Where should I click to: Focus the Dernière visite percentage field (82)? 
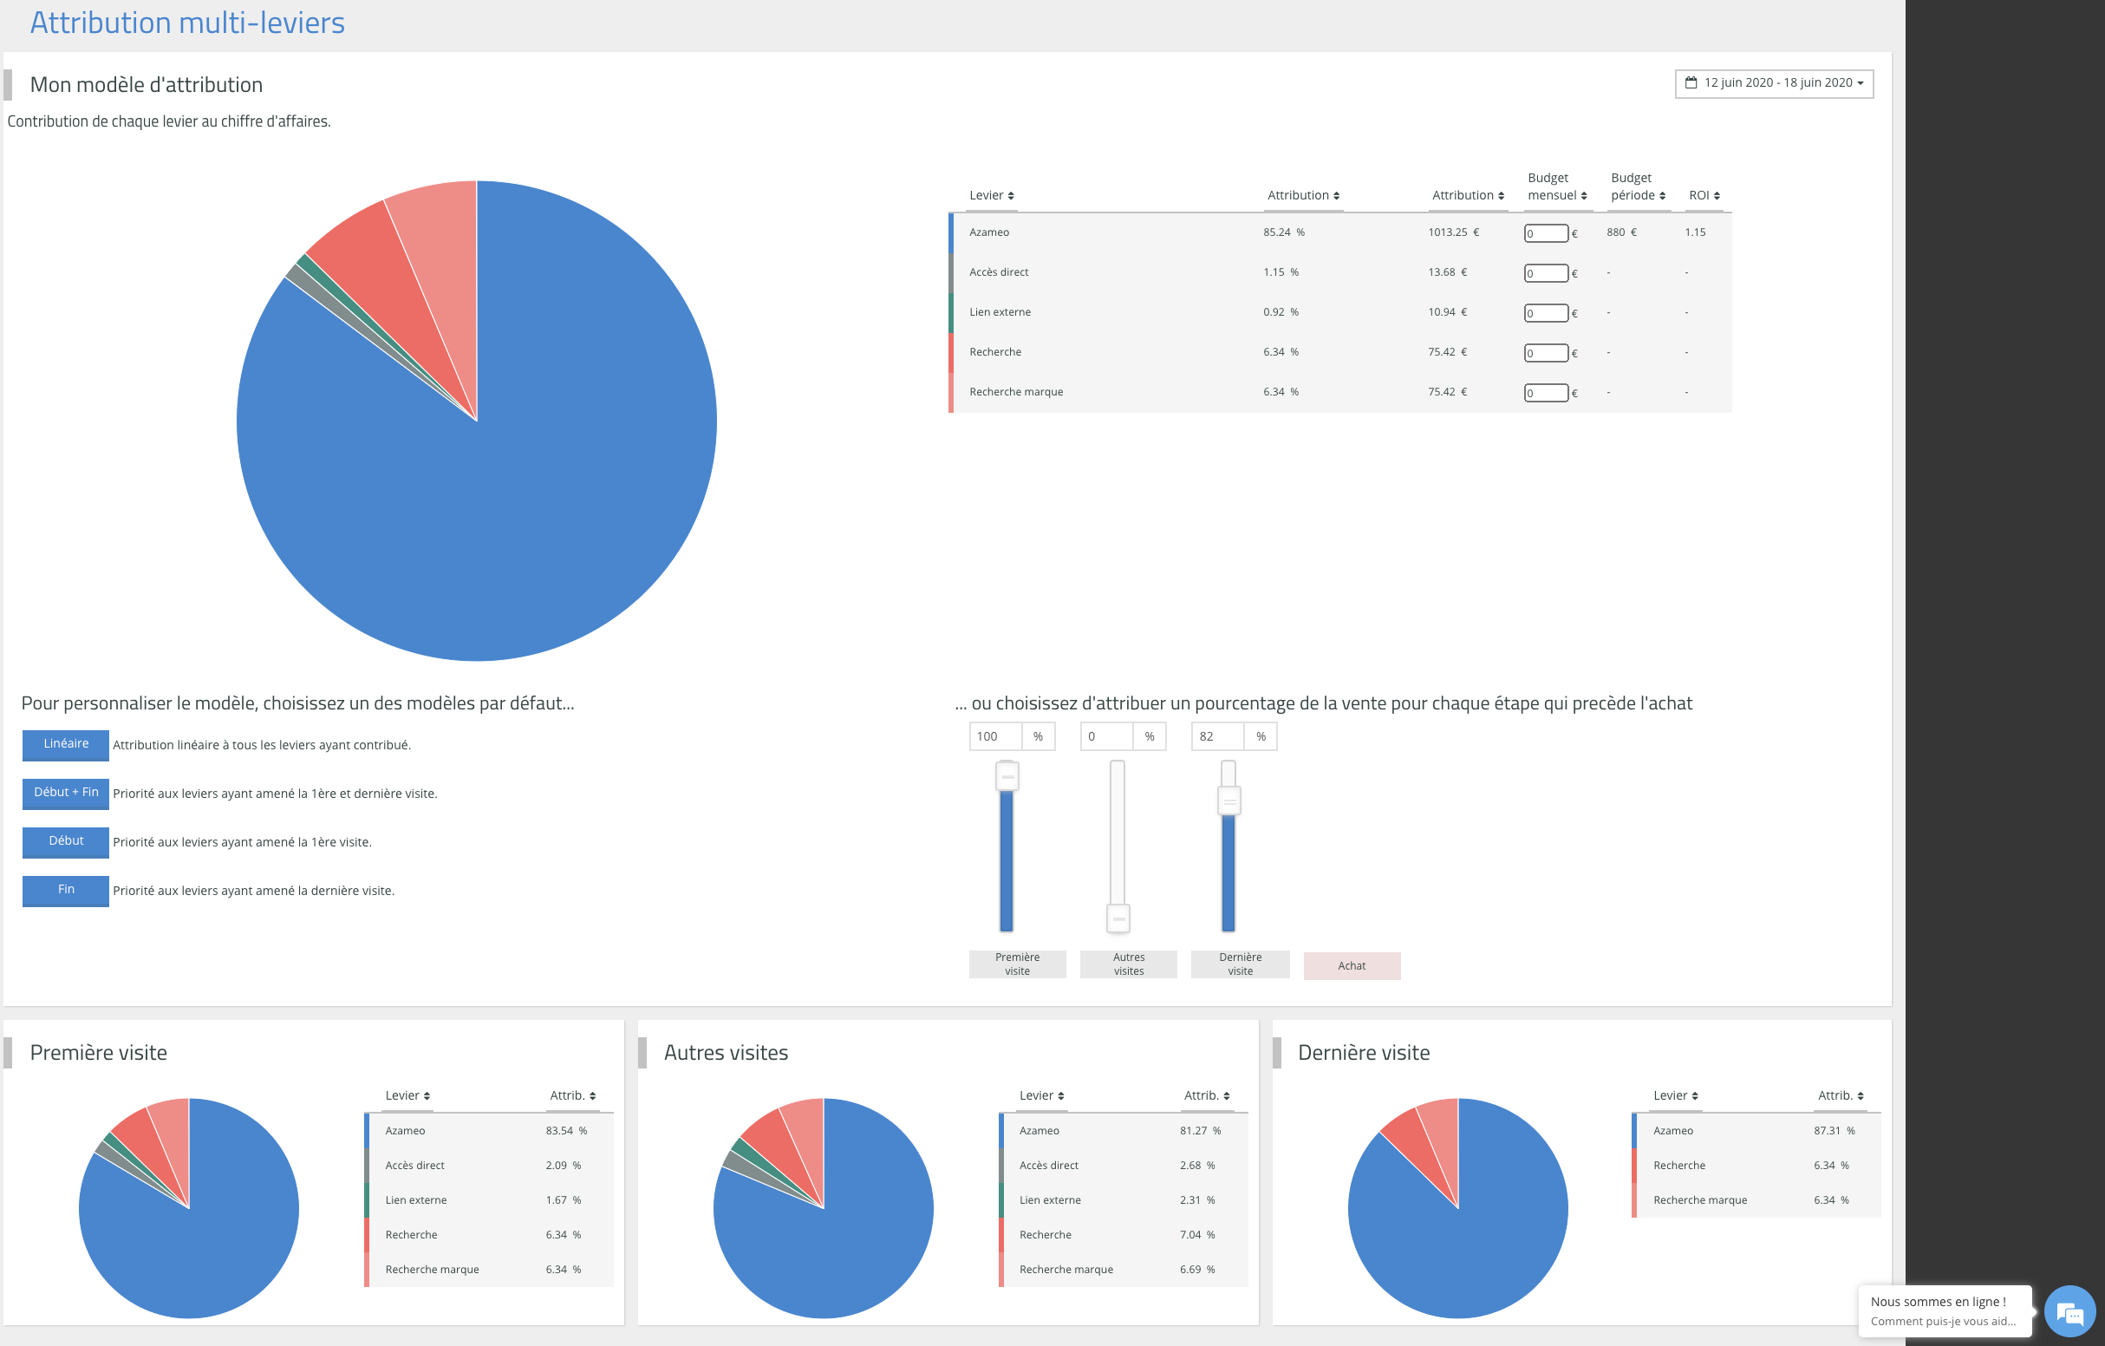coord(1218,736)
